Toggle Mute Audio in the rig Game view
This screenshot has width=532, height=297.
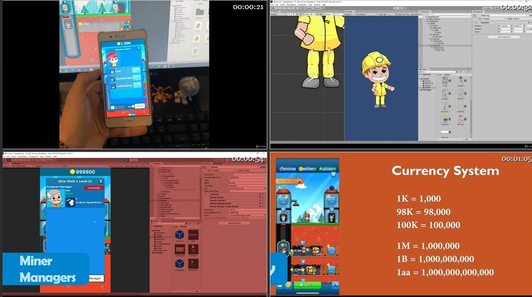click(414, 14)
